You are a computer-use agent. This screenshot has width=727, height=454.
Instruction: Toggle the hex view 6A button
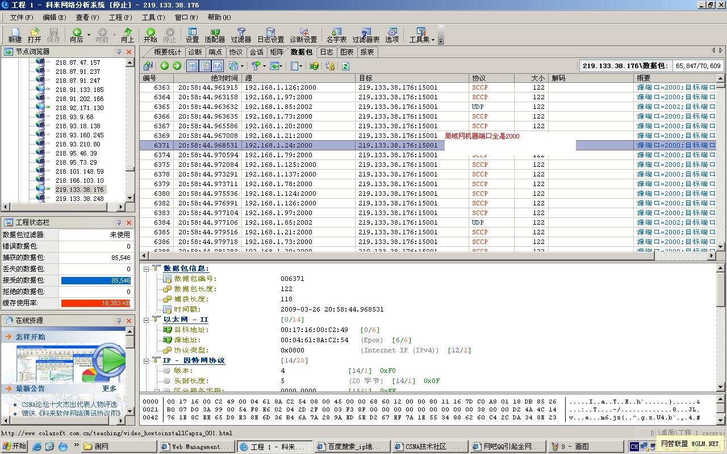coord(218,66)
